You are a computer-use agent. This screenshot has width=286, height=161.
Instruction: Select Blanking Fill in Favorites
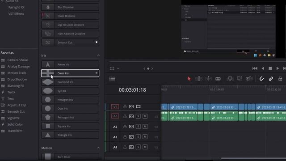[x=16, y=86]
